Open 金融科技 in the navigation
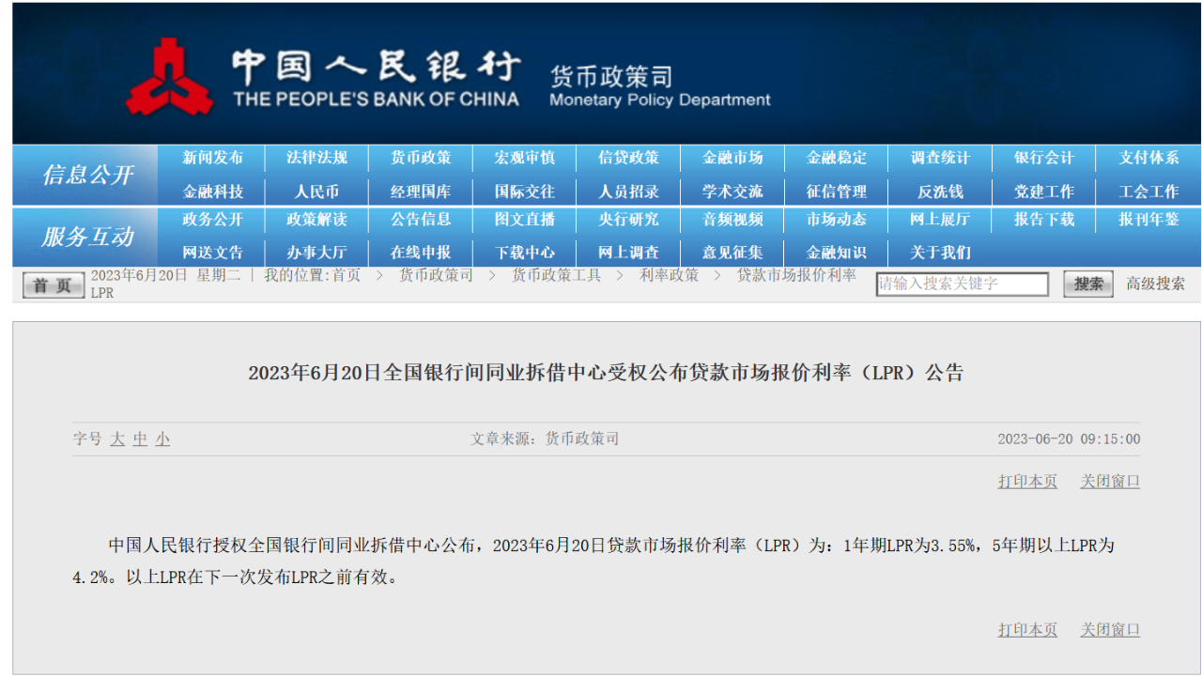This screenshot has height=677, width=1202. [213, 192]
